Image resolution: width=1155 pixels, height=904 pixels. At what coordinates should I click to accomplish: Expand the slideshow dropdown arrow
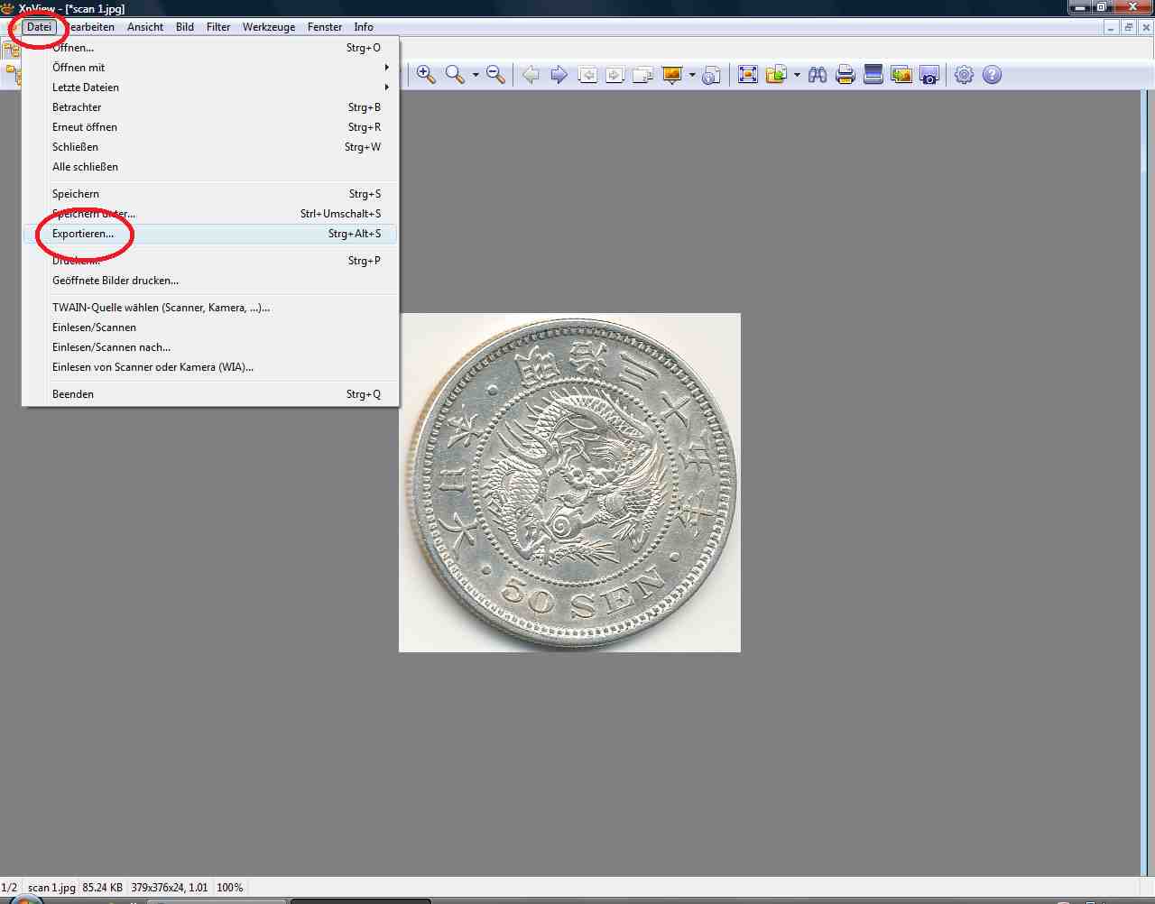click(692, 76)
